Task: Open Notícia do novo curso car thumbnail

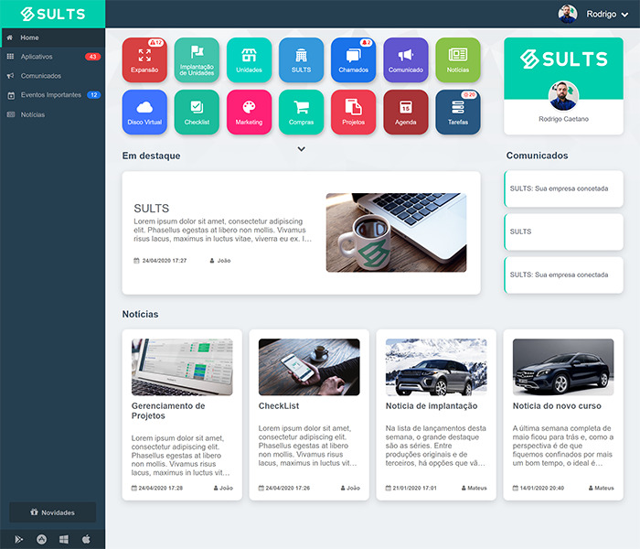Action: pos(563,367)
